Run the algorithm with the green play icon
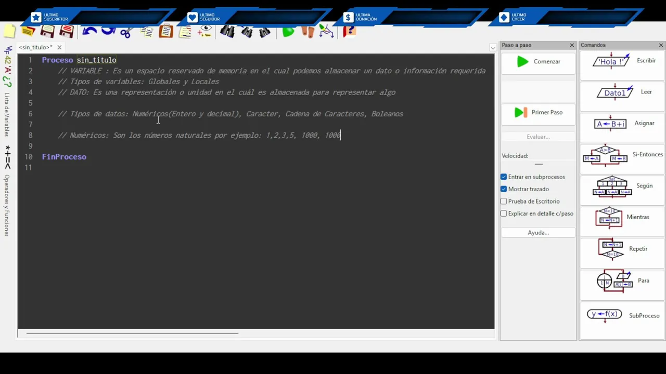This screenshot has height=374, width=666. [x=288, y=32]
